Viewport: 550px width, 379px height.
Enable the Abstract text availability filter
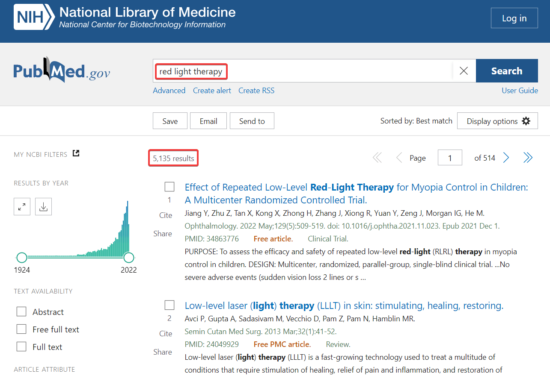[21, 312]
